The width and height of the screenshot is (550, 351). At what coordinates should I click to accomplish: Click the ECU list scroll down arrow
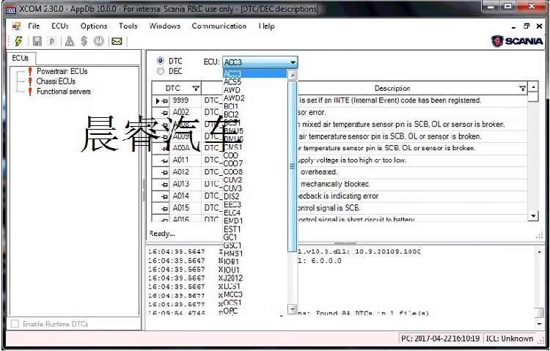(x=292, y=309)
